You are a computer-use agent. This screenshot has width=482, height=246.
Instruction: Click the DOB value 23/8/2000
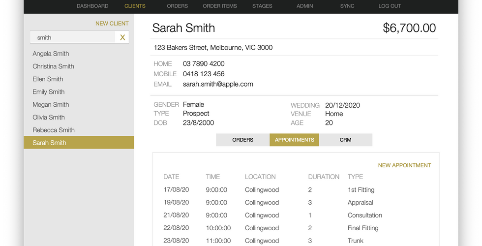pyautogui.click(x=198, y=123)
